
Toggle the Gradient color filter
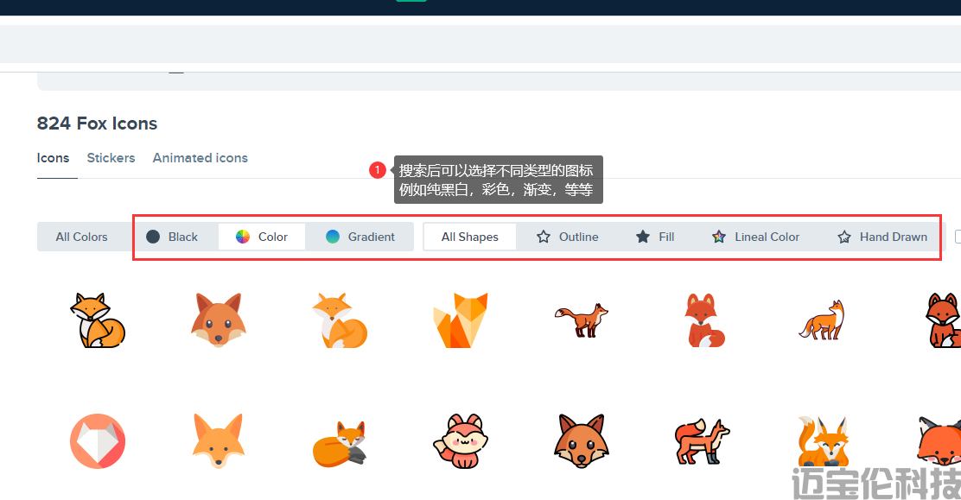coord(360,237)
